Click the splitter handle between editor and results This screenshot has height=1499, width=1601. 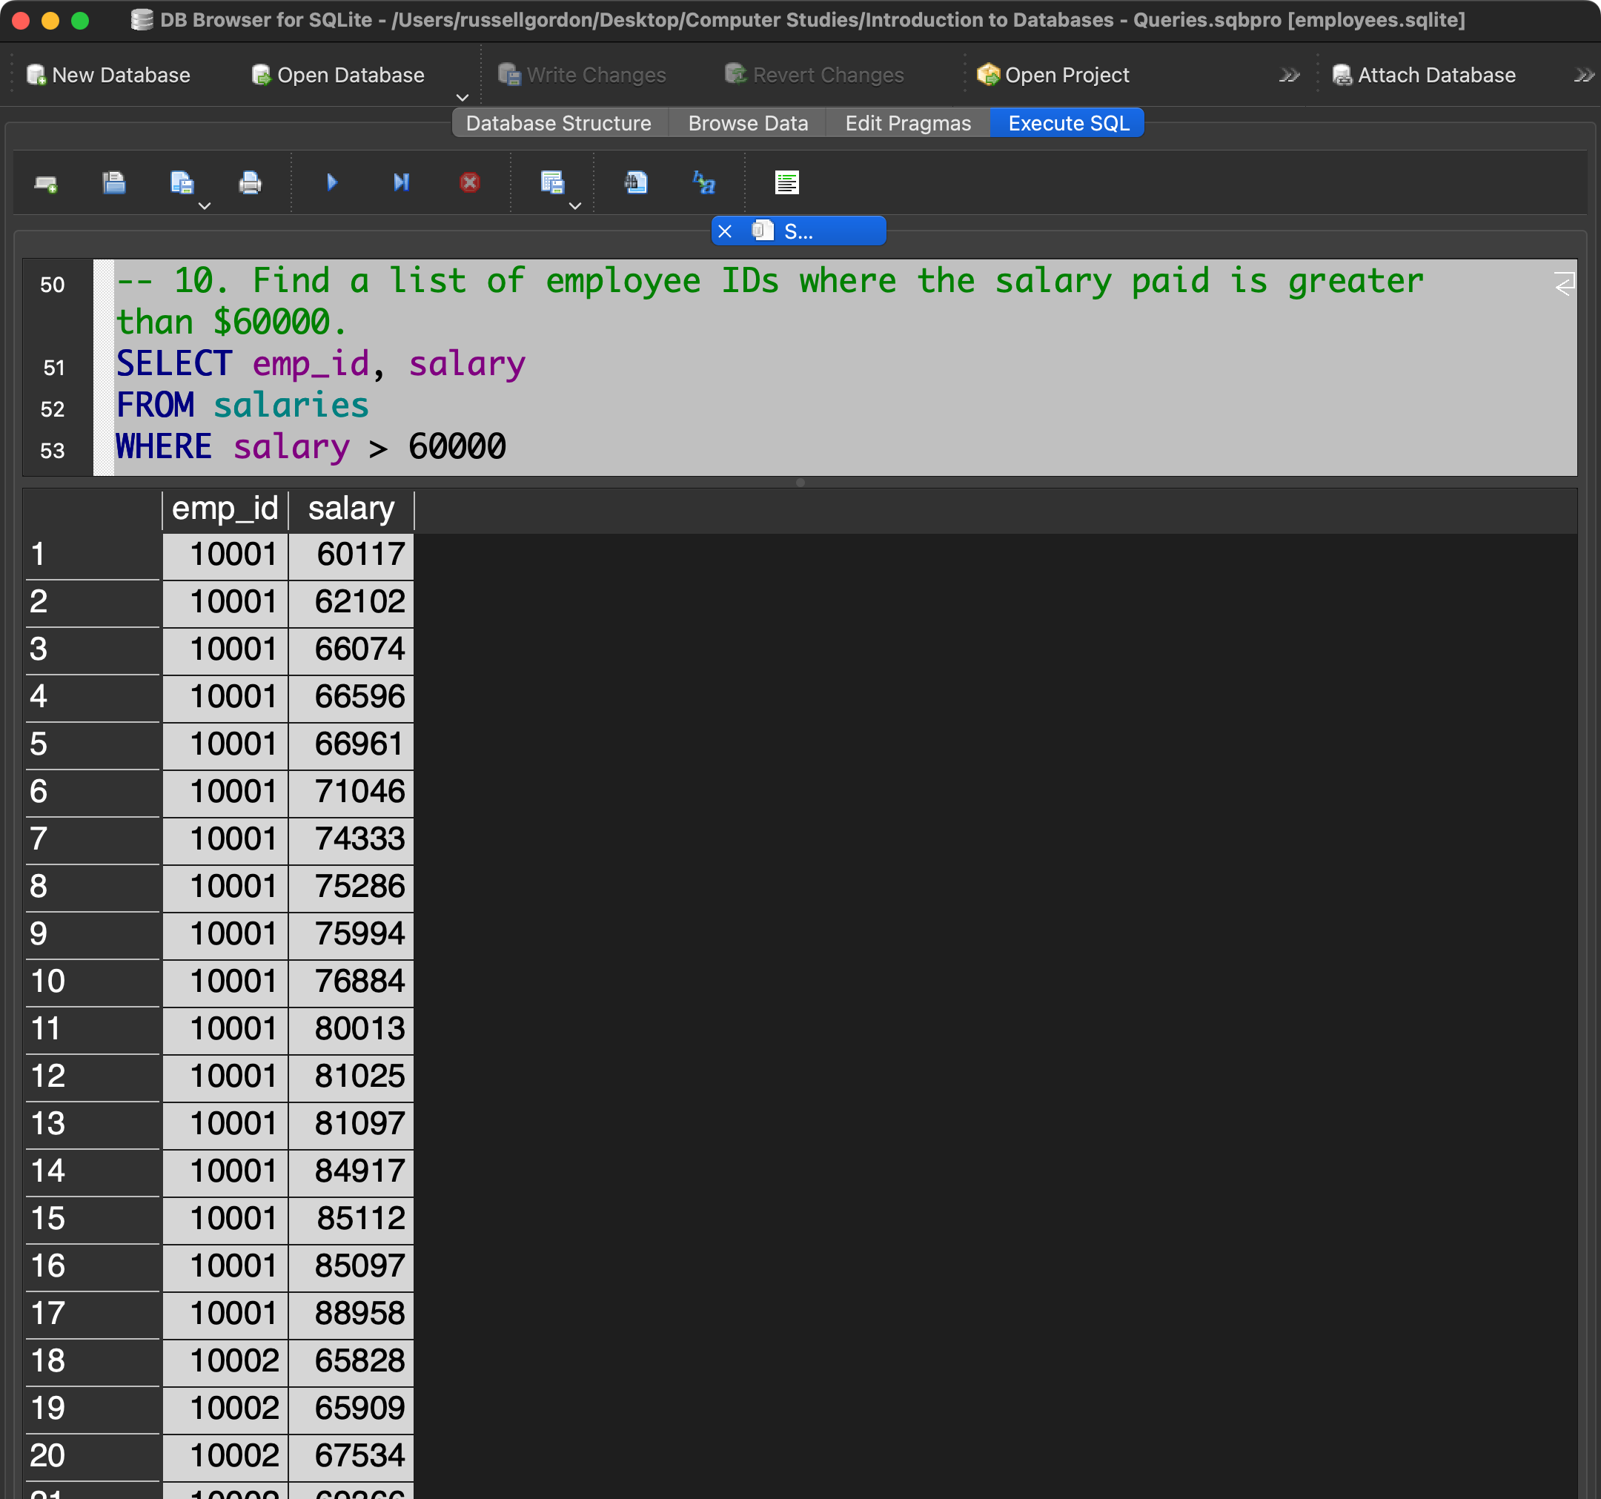pyautogui.click(x=800, y=483)
